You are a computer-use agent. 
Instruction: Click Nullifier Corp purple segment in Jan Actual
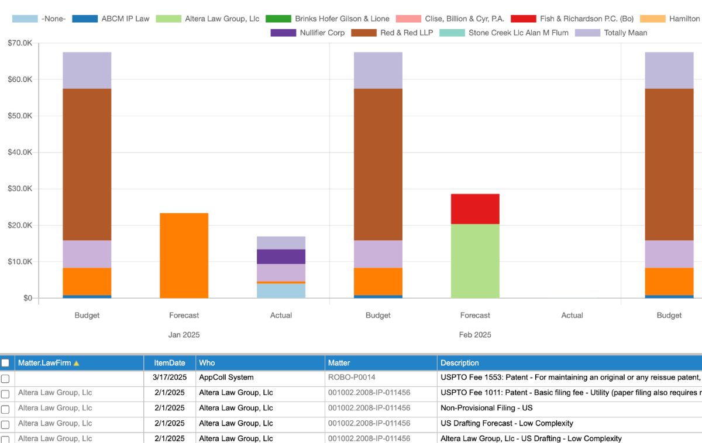281,257
